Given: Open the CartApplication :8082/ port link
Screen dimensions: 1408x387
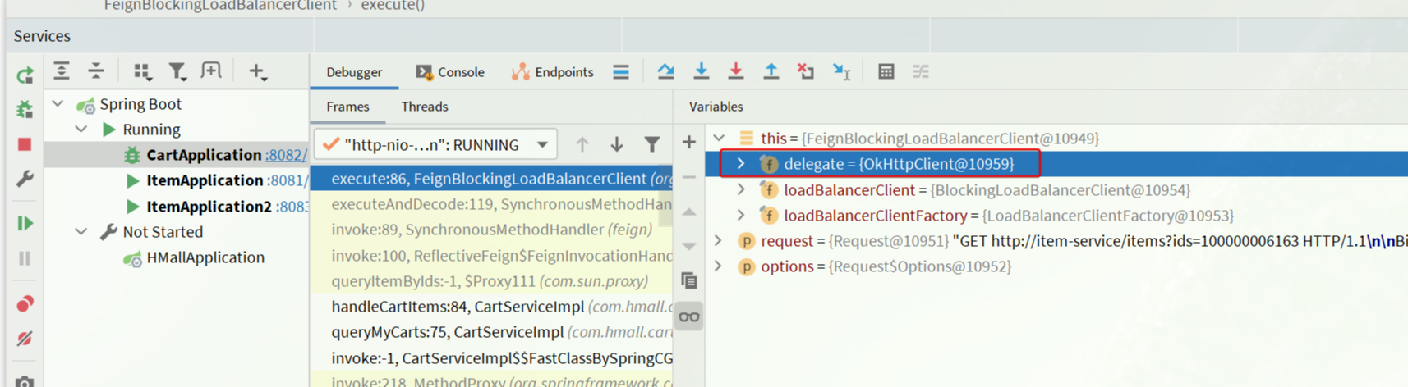Looking at the screenshot, I should coord(285,155).
